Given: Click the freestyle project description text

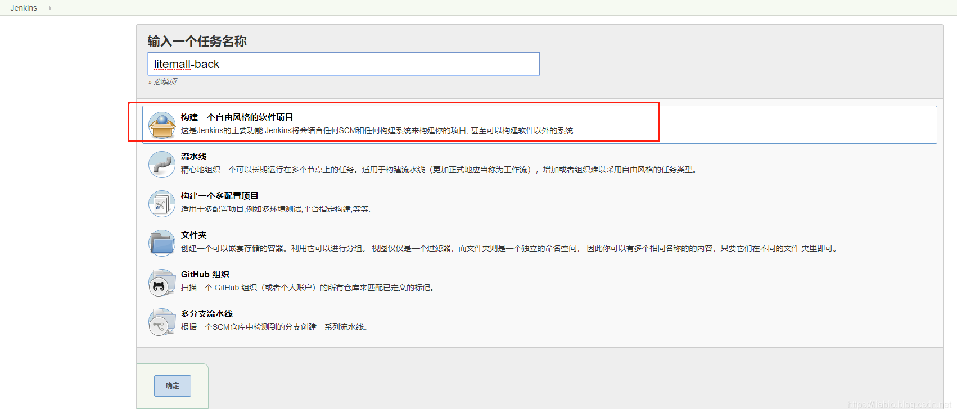Looking at the screenshot, I should click(x=378, y=130).
